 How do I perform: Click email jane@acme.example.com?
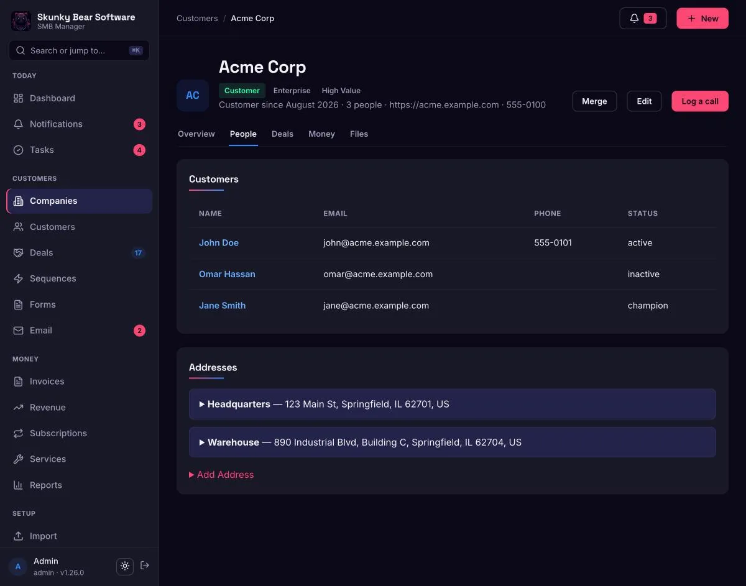(376, 306)
